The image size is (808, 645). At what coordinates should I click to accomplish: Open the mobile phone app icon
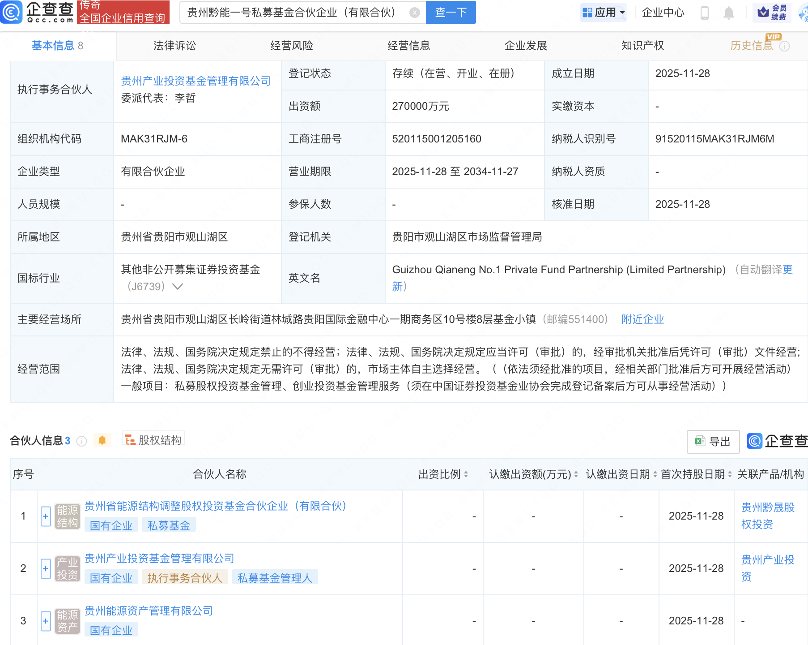tap(704, 13)
